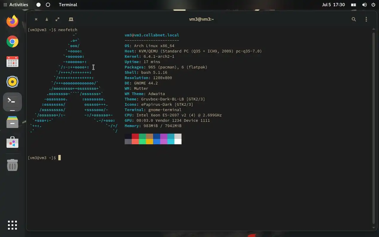Open the Trash from the dock
Image resolution: width=379 pixels, height=237 pixels.
12,165
